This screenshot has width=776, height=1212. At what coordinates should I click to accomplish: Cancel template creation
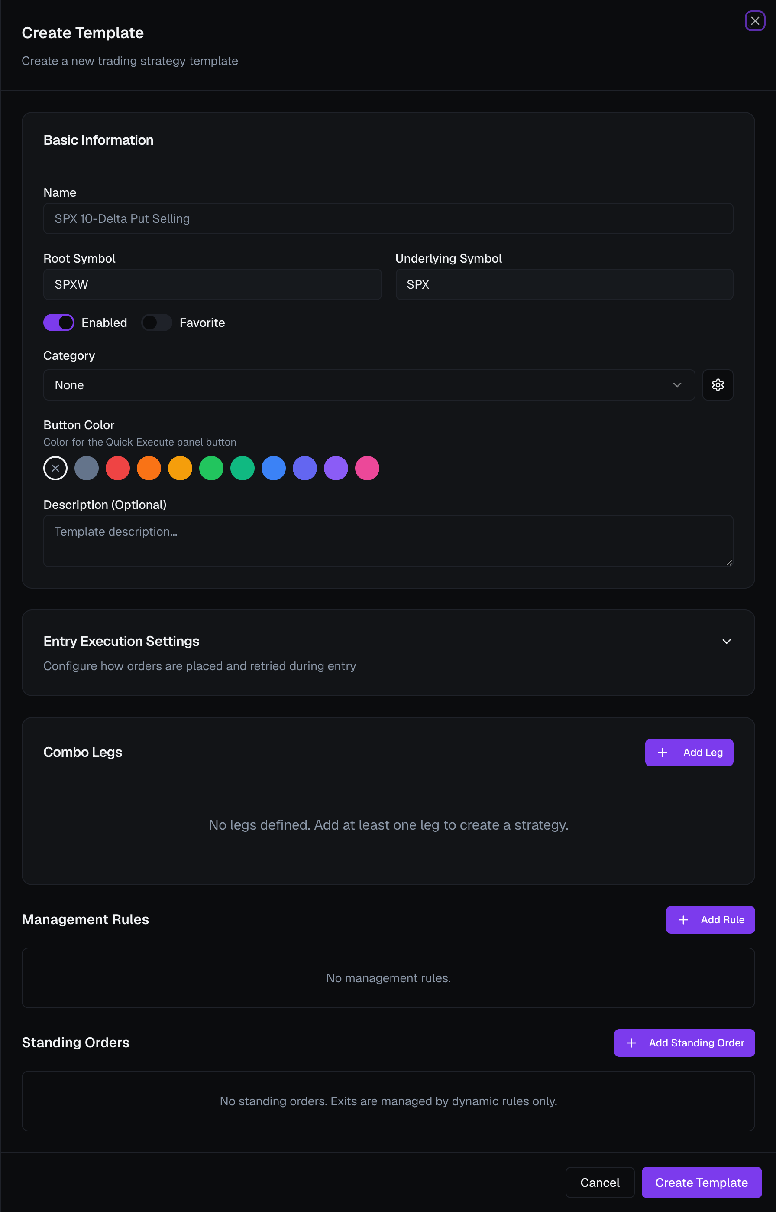600,1182
